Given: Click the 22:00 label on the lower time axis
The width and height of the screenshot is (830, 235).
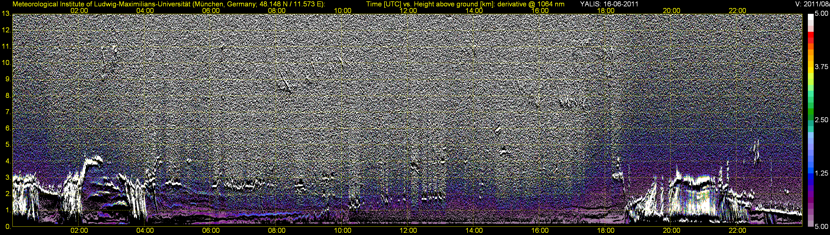Looking at the screenshot, I should pos(737,231).
